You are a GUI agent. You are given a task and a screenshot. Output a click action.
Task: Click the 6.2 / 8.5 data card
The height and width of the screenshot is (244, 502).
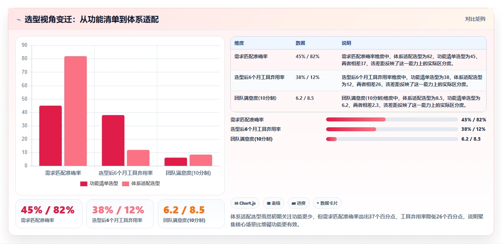tap(191, 214)
